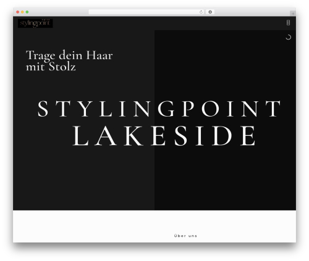Click the round button next to the address bar
The height and width of the screenshot is (261, 309).
(210, 12)
